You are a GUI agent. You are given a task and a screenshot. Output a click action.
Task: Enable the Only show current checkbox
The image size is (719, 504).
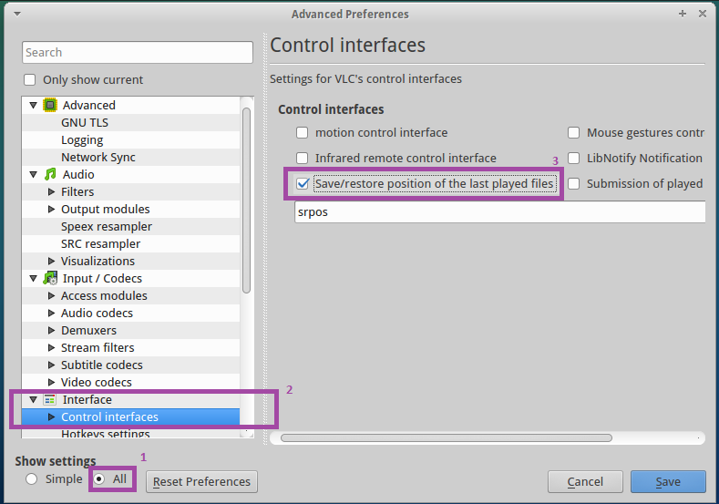pyautogui.click(x=30, y=80)
